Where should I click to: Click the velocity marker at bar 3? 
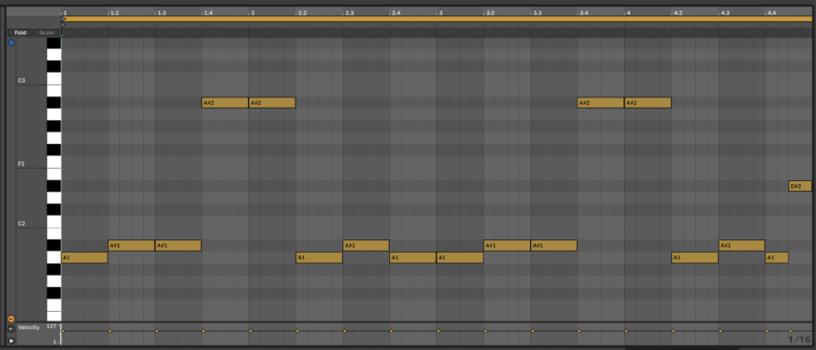coord(439,331)
